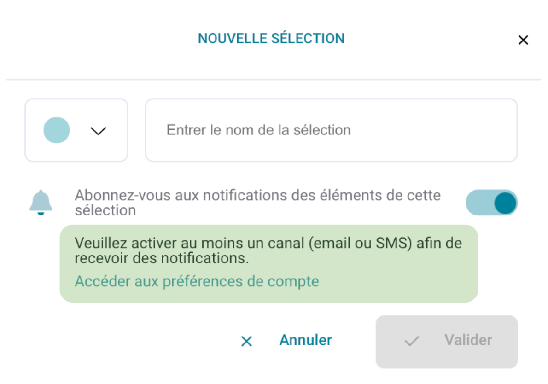Screen dimensions: 548x384
Task: Expand the color chevron arrow
Action: [x=98, y=131]
